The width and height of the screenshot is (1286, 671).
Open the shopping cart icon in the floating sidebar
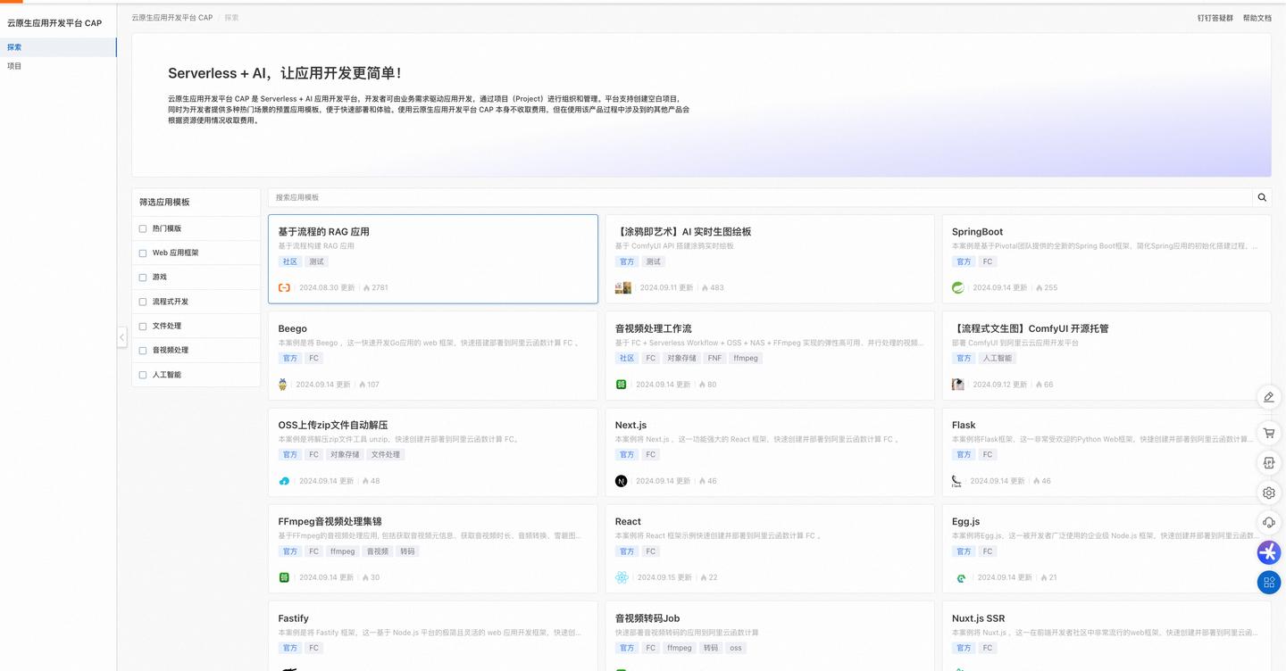point(1268,433)
